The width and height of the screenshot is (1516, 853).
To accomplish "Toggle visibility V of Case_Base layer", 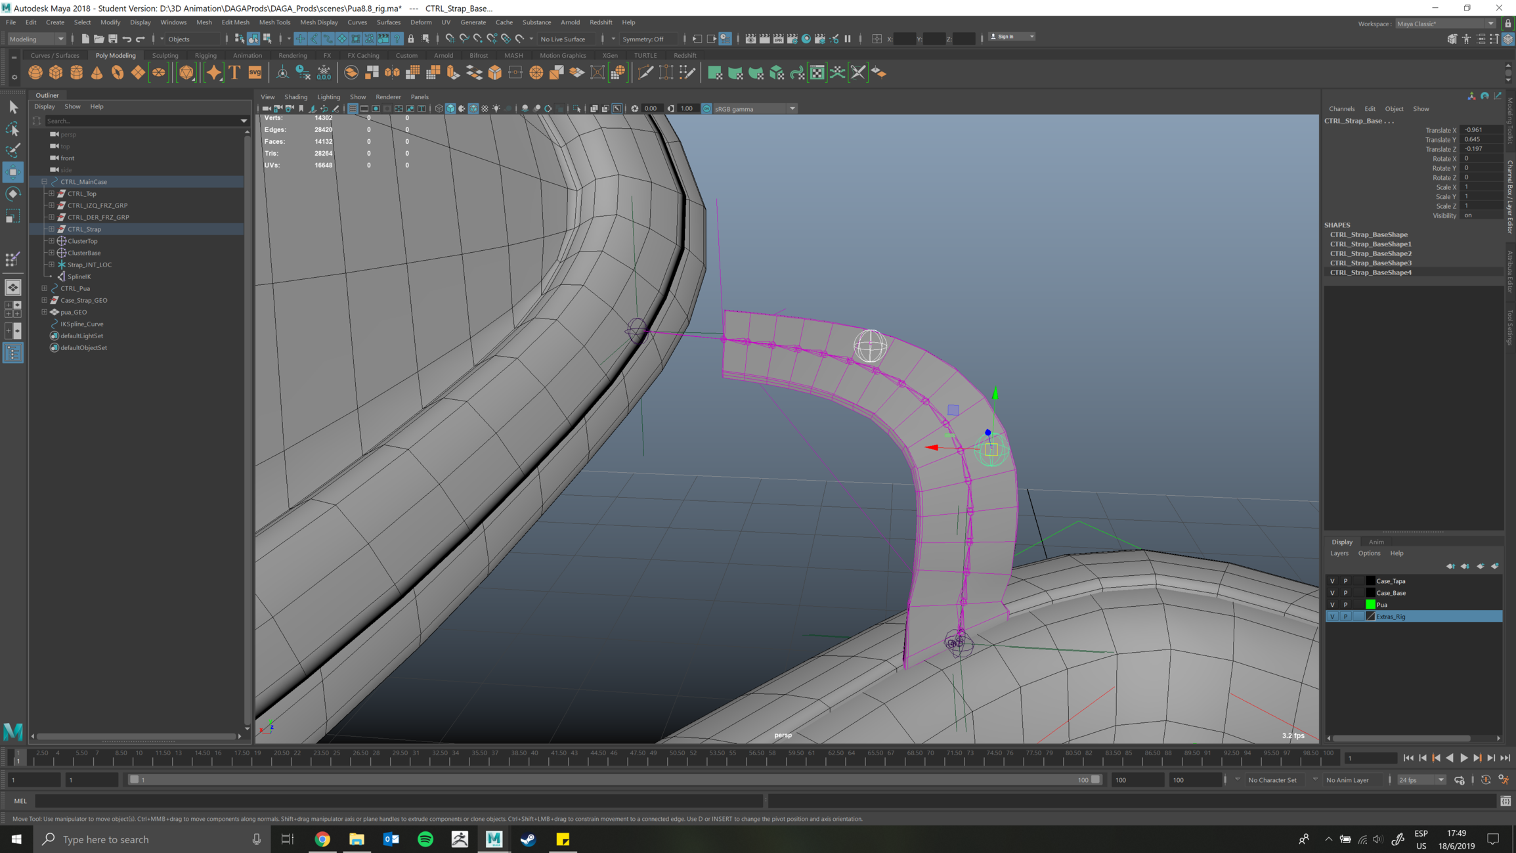I will tap(1332, 592).
